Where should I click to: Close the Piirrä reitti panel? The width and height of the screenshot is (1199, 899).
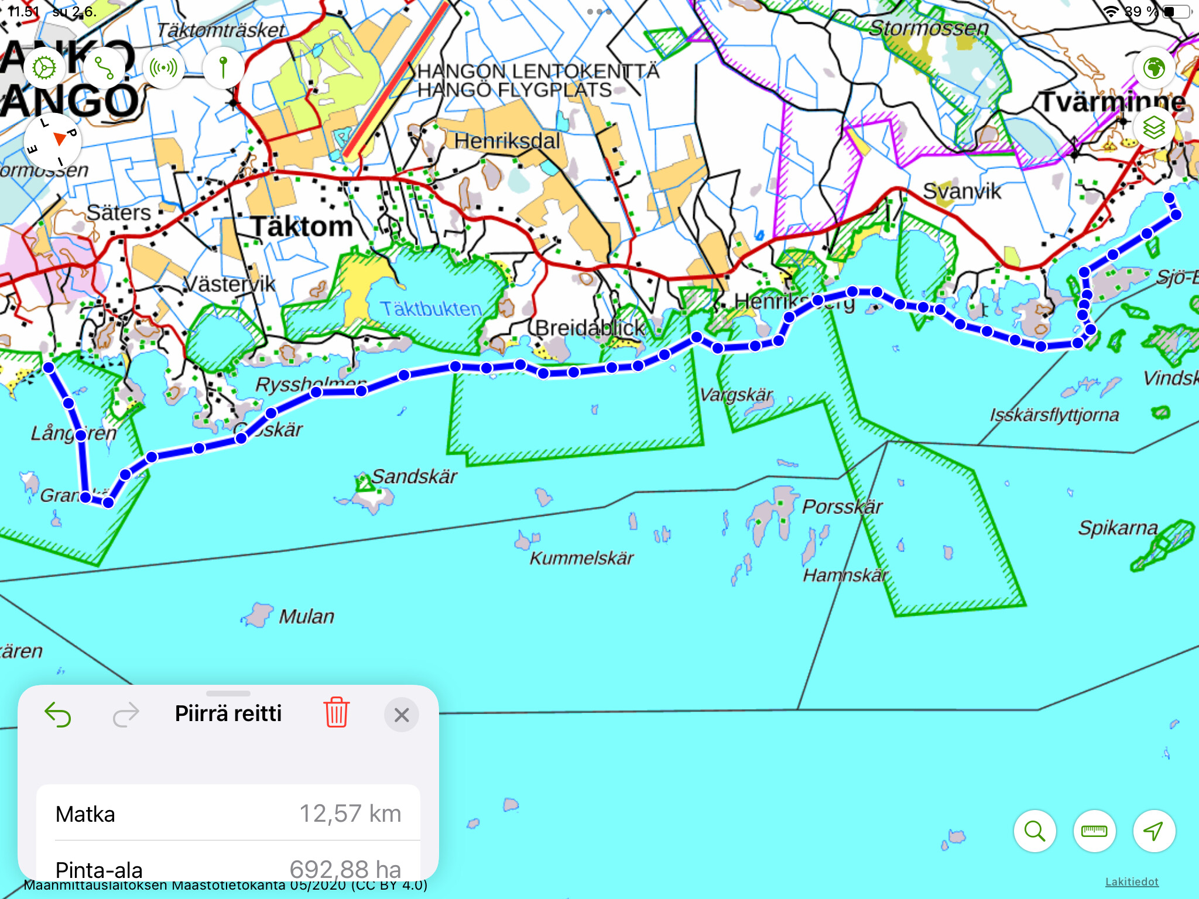point(402,715)
